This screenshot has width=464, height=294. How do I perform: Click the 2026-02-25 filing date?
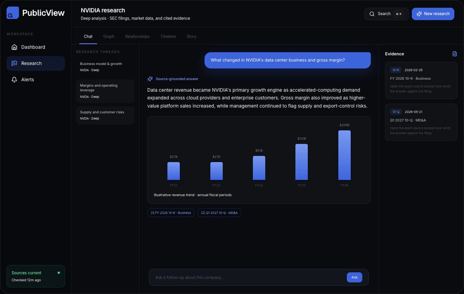(x=414, y=70)
